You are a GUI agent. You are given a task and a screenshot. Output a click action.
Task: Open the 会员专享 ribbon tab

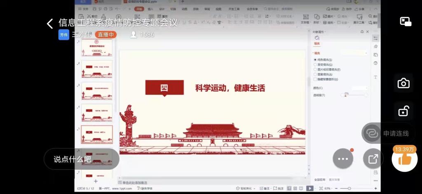click(x=252, y=9)
